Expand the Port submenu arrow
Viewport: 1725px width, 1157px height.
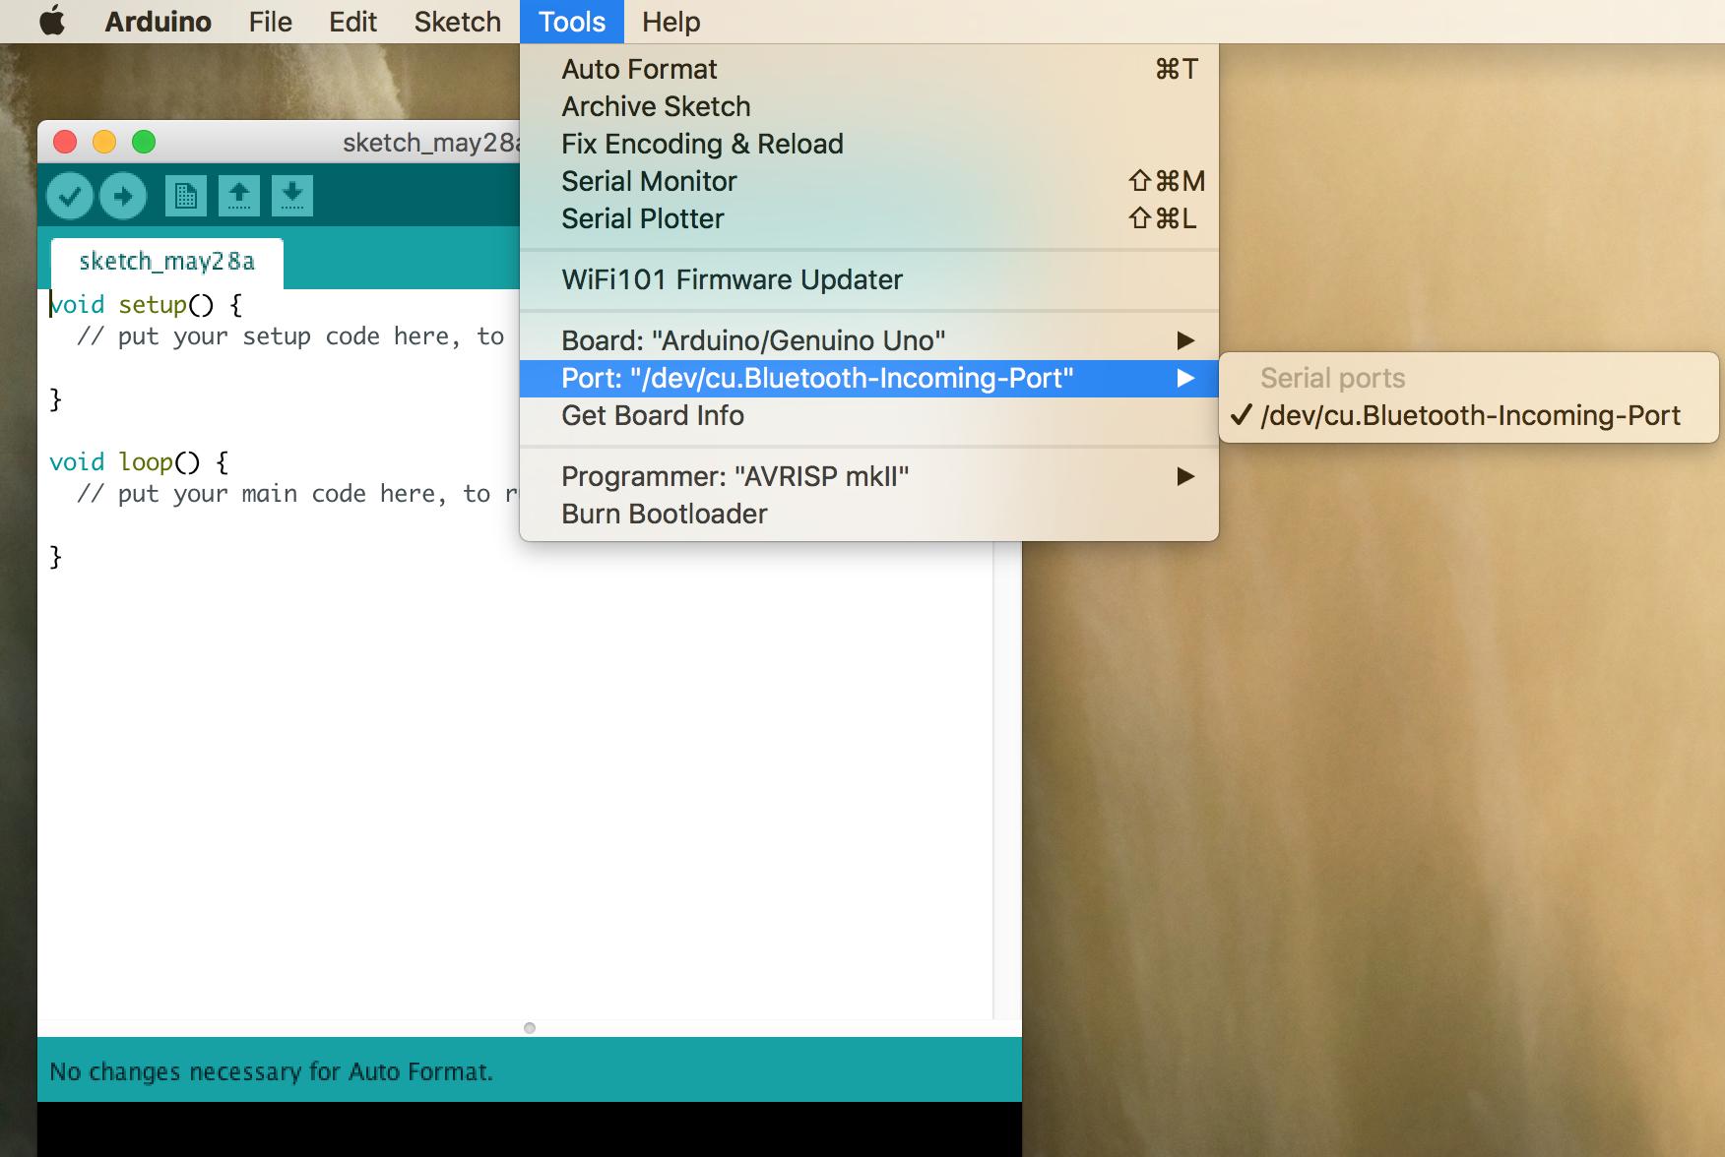coord(1186,379)
